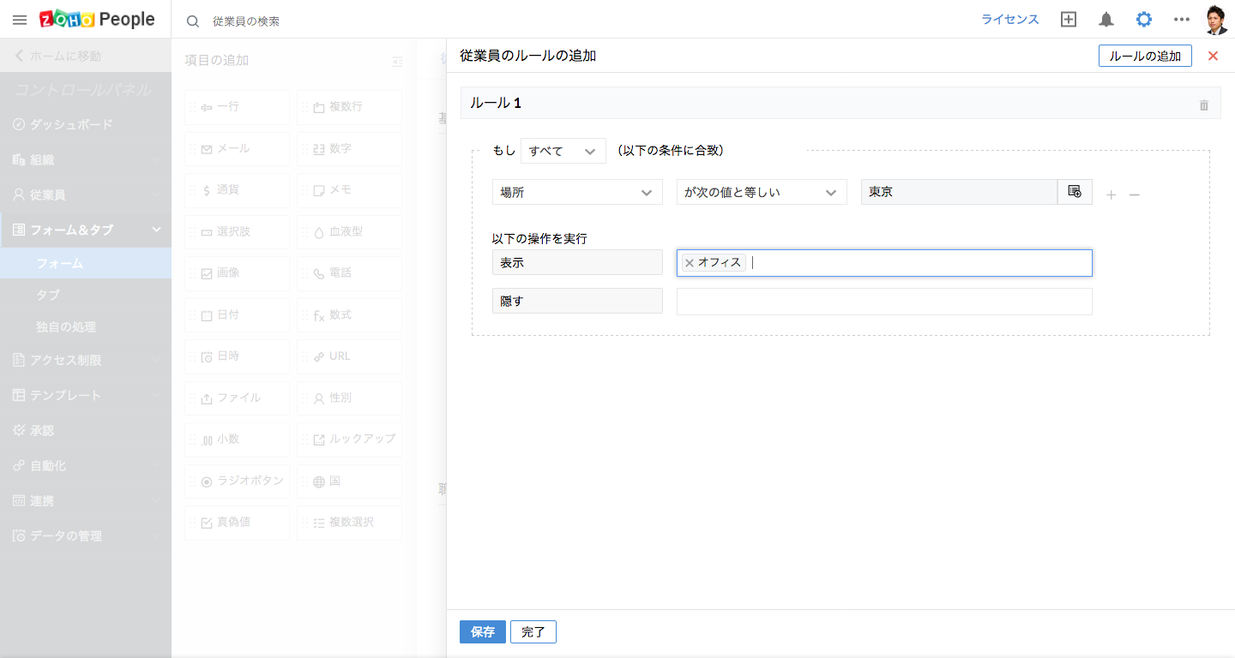This screenshot has width=1235, height=658.
Task: Open the hamburger main menu
Action: (x=20, y=20)
